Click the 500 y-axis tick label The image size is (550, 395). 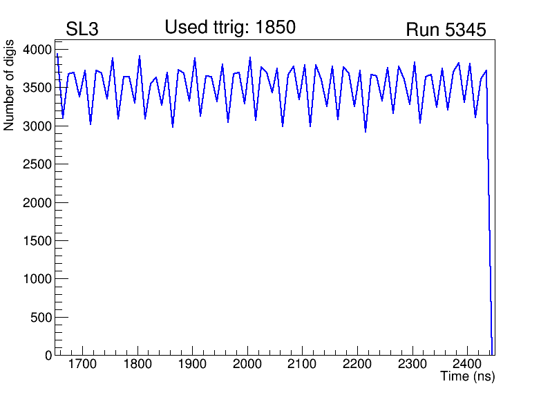click(x=41, y=318)
